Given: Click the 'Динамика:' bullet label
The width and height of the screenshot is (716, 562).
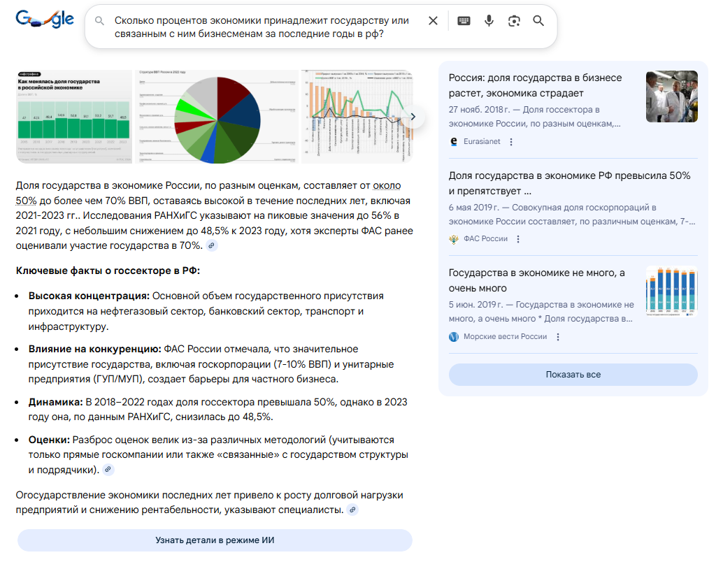Looking at the screenshot, I should pos(56,402).
